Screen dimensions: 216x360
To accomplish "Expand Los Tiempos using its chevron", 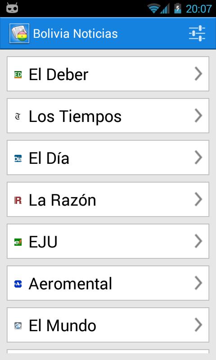I will [198, 116].
